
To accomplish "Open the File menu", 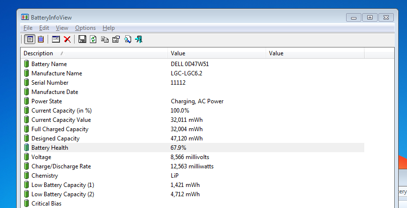I will tap(28, 28).
